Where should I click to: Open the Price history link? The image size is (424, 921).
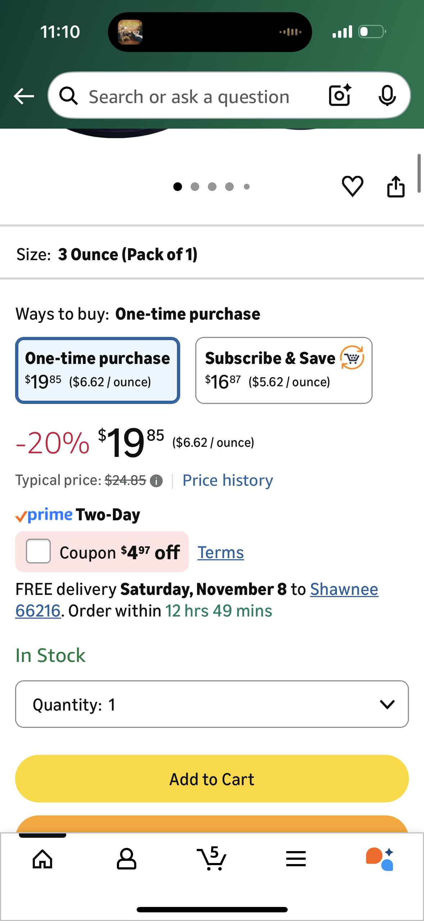(x=228, y=481)
